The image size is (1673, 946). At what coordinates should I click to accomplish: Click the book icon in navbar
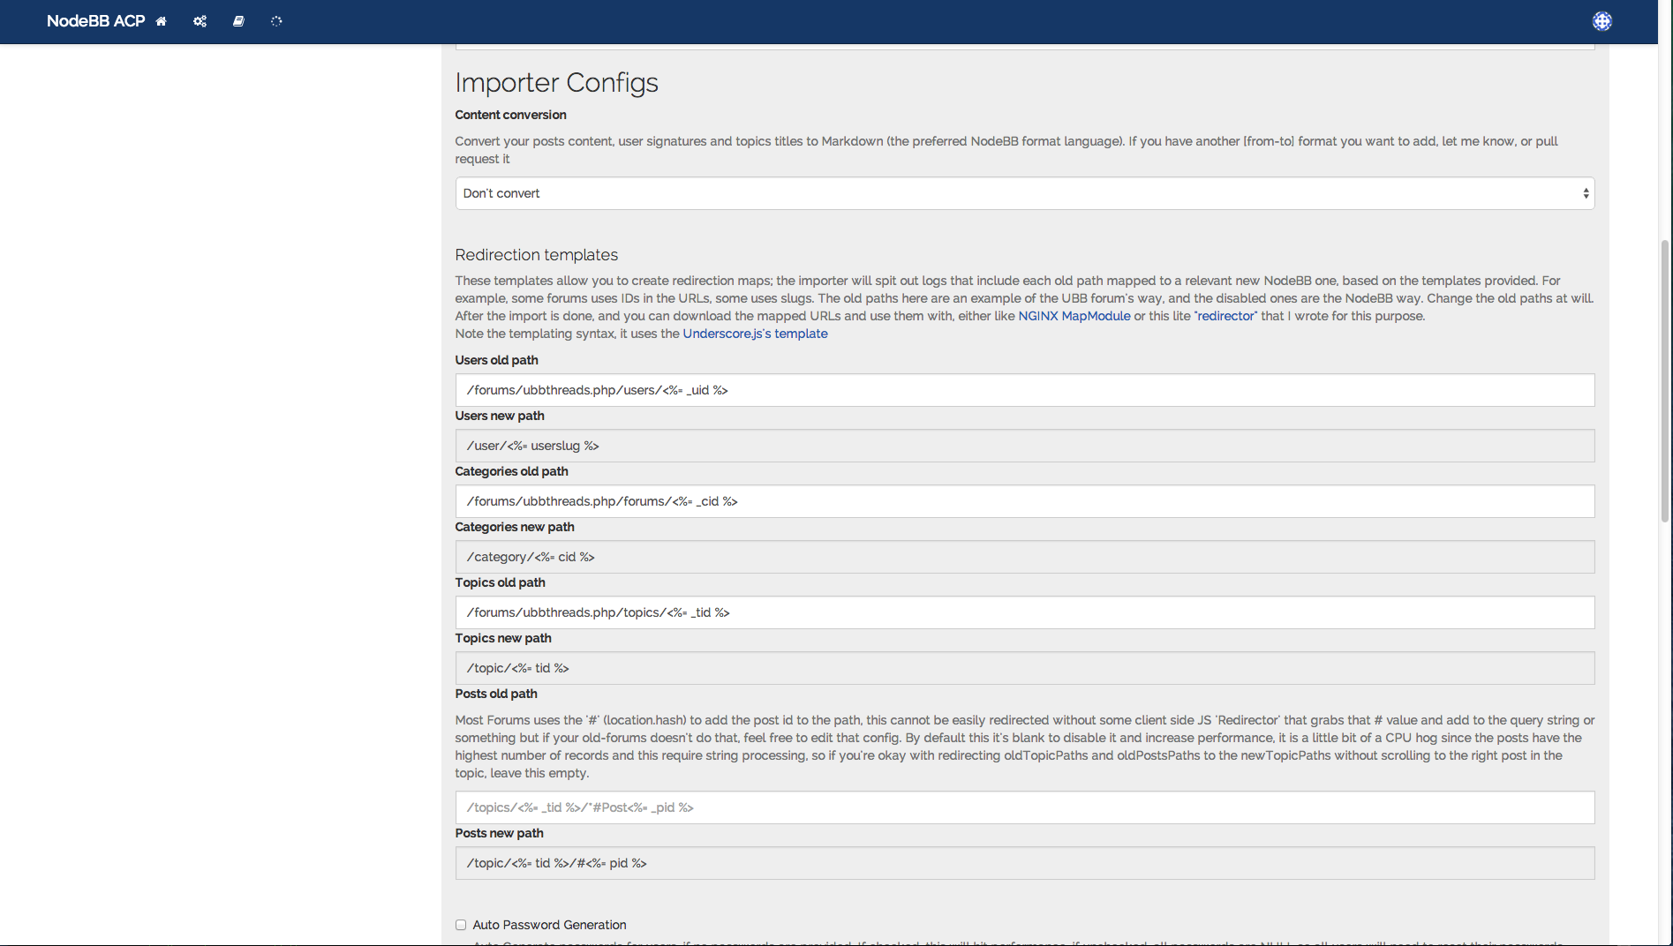point(238,21)
